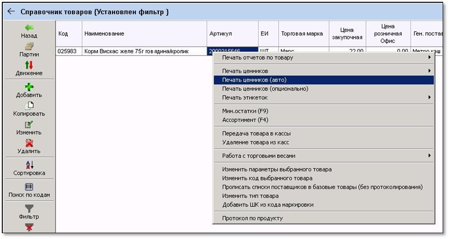The width and height of the screenshot is (449, 239).
Task: Choose Передача товара в кассы
Action: pyautogui.click(x=256, y=134)
